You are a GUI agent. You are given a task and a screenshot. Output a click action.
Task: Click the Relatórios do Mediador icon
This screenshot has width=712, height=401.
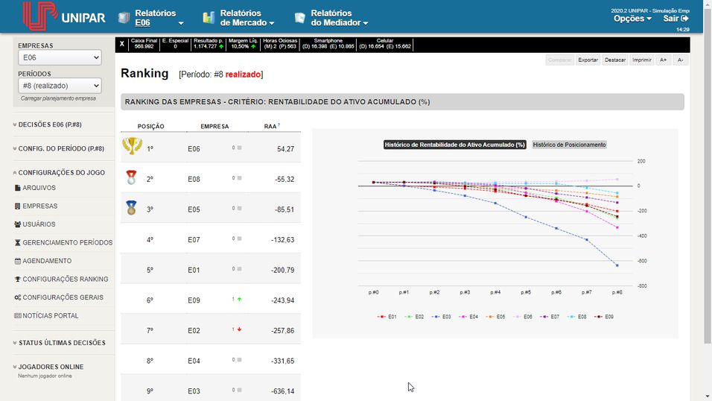point(299,18)
